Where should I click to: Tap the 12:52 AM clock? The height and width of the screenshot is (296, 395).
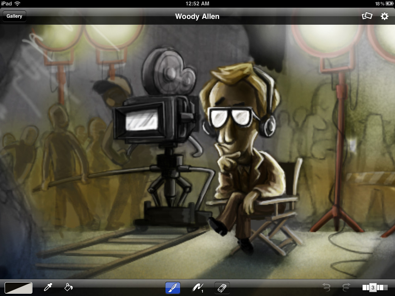pos(197,3)
